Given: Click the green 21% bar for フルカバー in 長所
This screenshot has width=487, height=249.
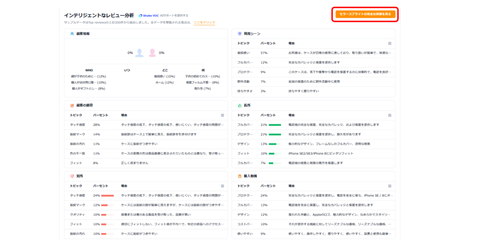Looking at the screenshot, I should tap(275, 125).
